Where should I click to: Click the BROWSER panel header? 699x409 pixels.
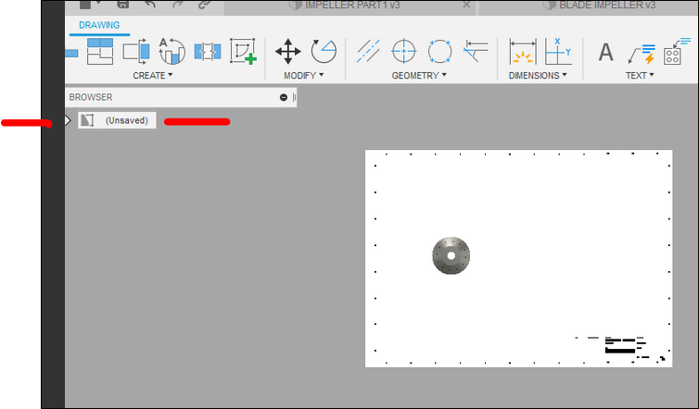coord(181,97)
